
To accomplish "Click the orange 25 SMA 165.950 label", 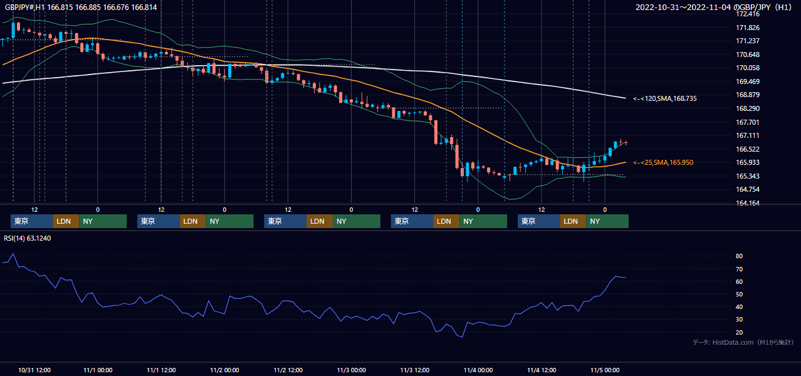I will [663, 162].
